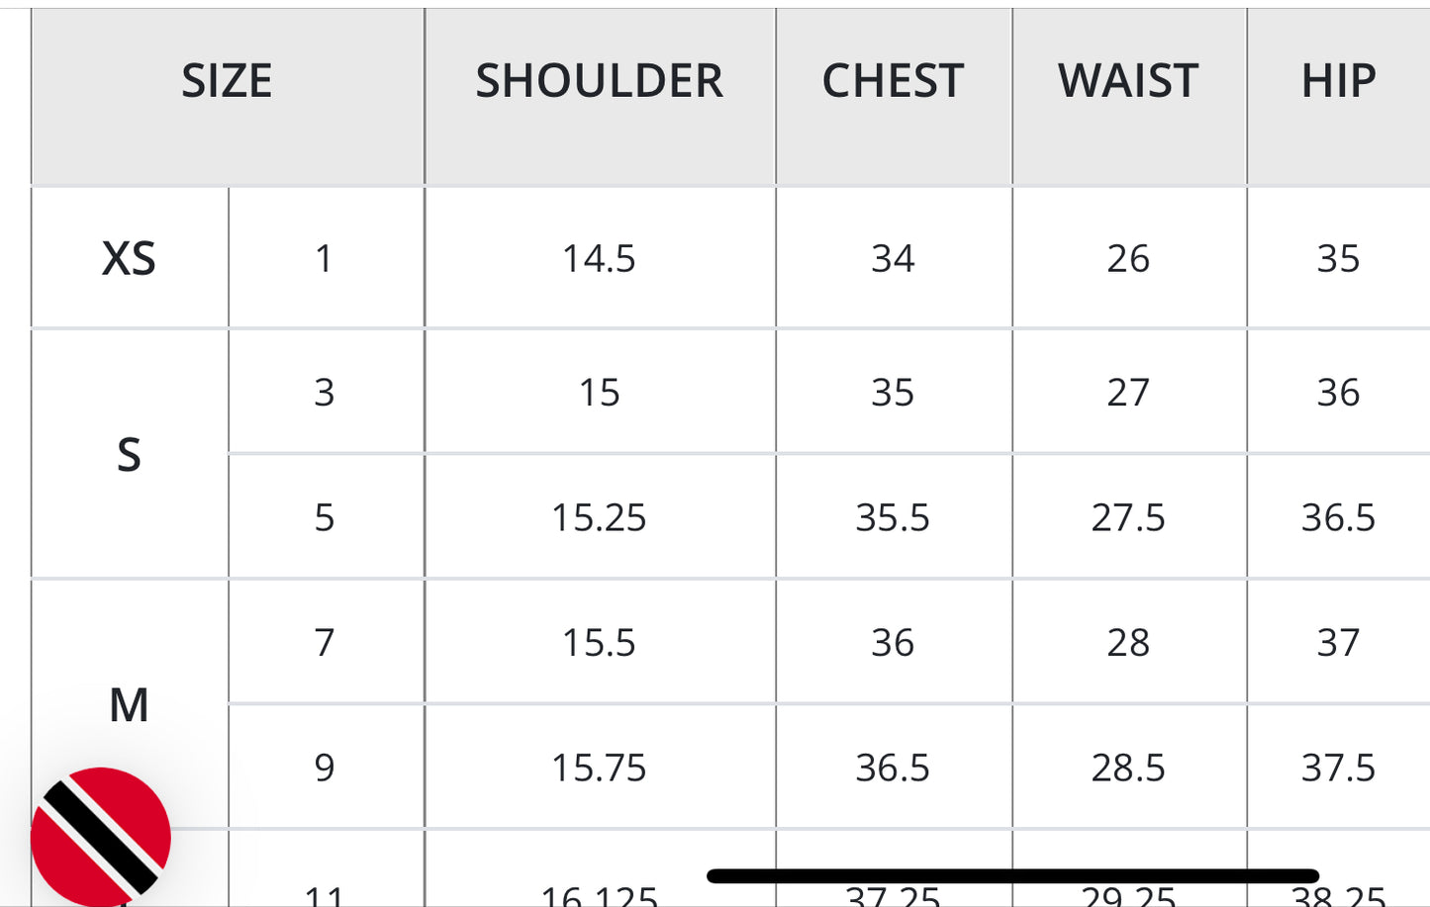Select the 26 waist cell for XS
The height and width of the screenshot is (907, 1430).
pyautogui.click(x=1128, y=259)
